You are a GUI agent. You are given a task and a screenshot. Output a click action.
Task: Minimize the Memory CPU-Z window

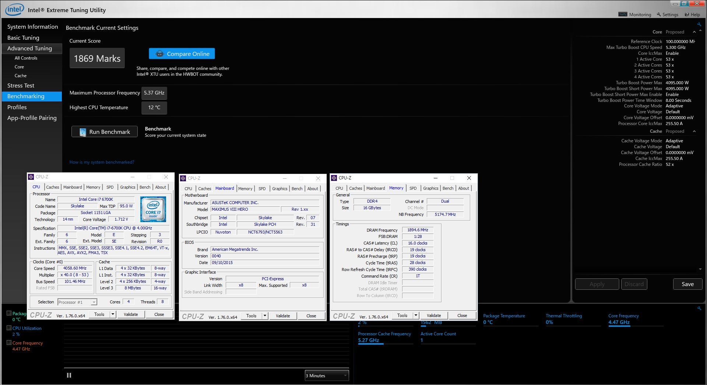(435, 178)
